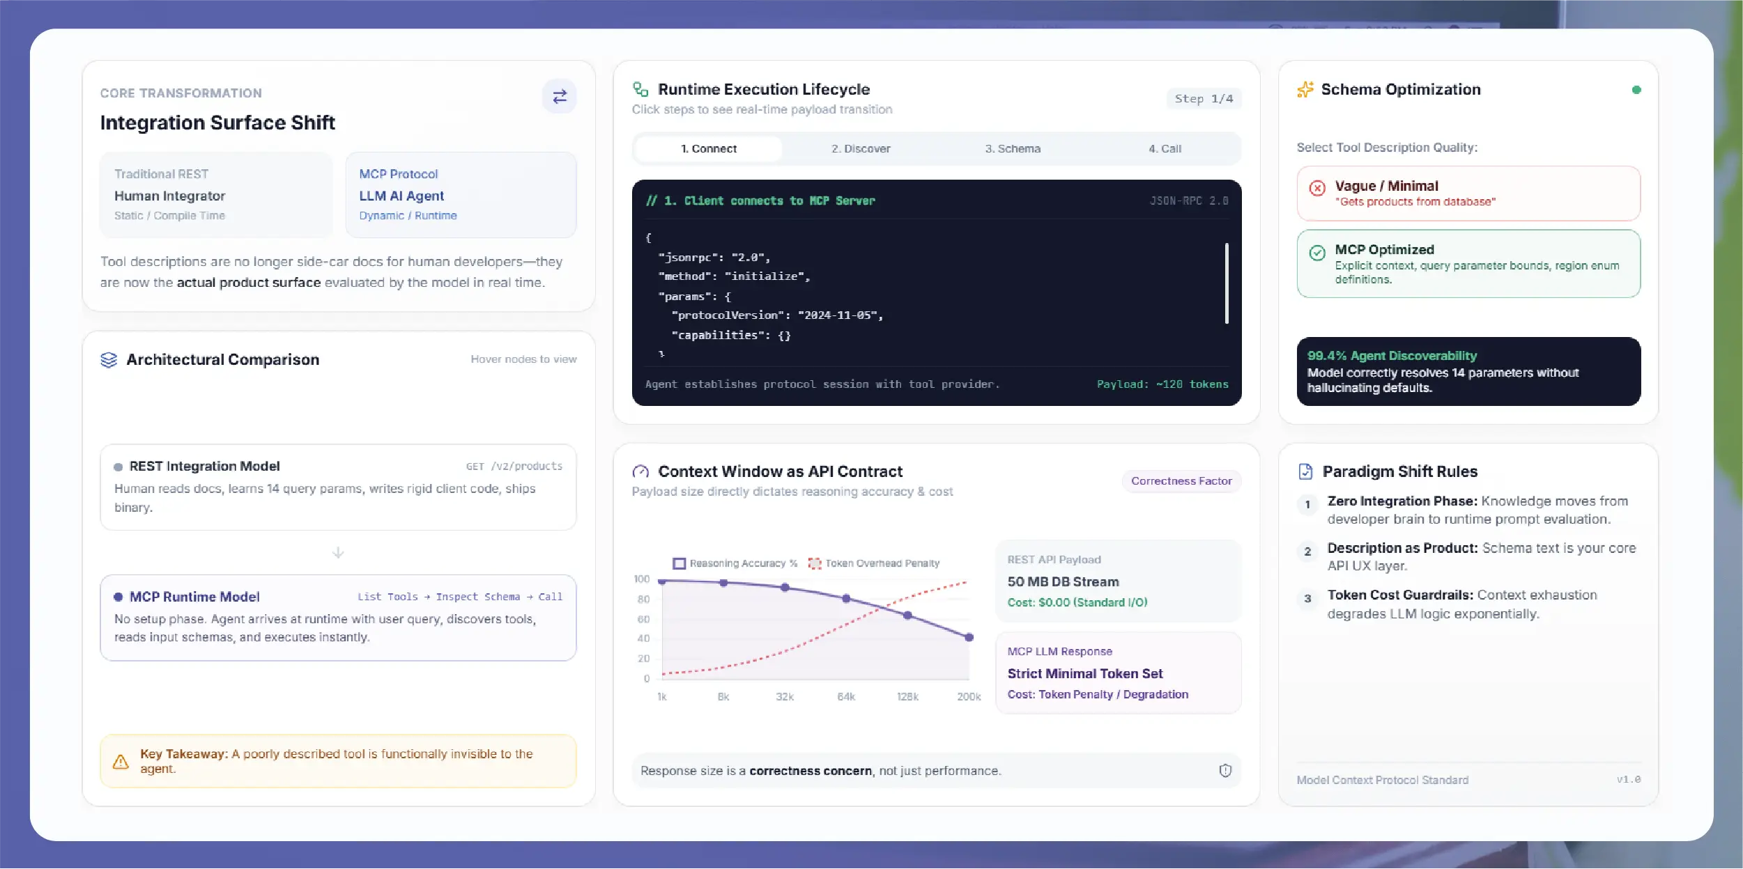
Task: Open the 3. Schema step tab
Action: point(1013,149)
